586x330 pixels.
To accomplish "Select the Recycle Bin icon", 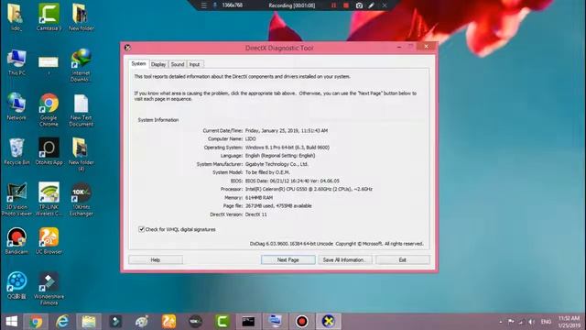I will (16, 151).
